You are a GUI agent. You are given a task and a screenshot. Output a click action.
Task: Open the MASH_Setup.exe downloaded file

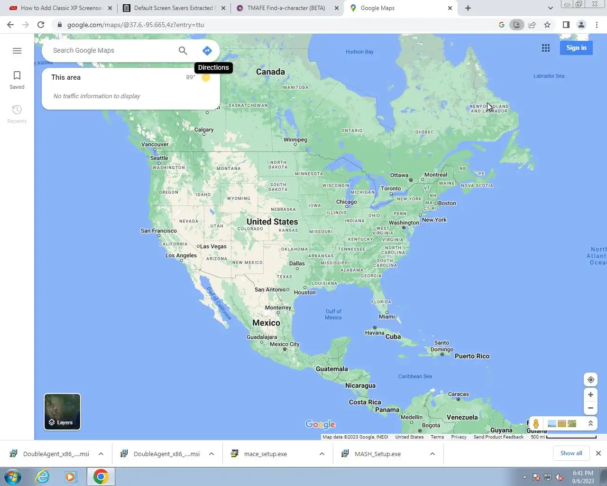point(377,454)
